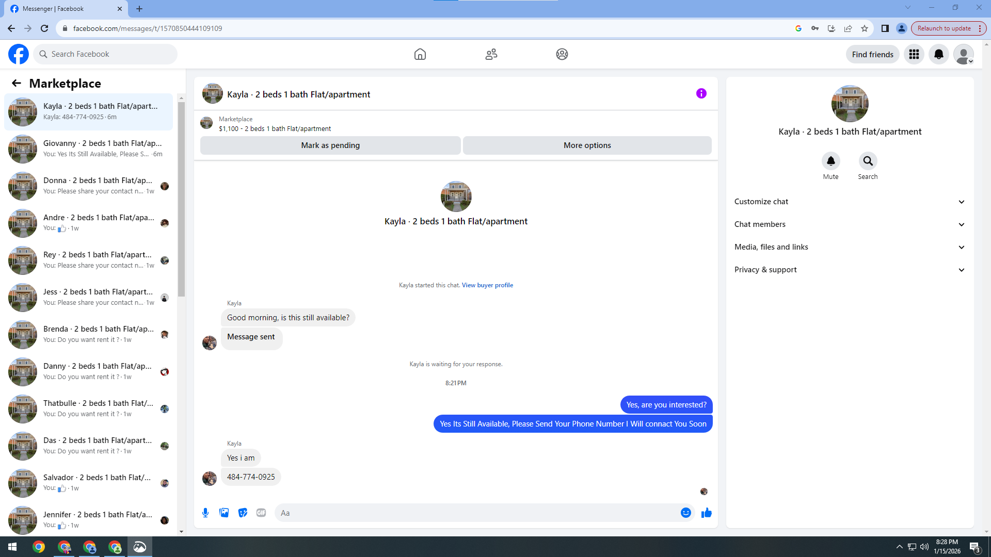Viewport: 991px width, 557px height.
Task: Click the voice clip microphone icon
Action: 205,513
